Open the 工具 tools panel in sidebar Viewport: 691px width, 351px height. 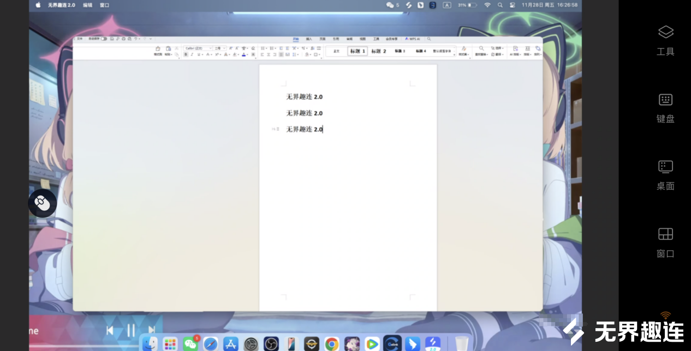click(665, 40)
